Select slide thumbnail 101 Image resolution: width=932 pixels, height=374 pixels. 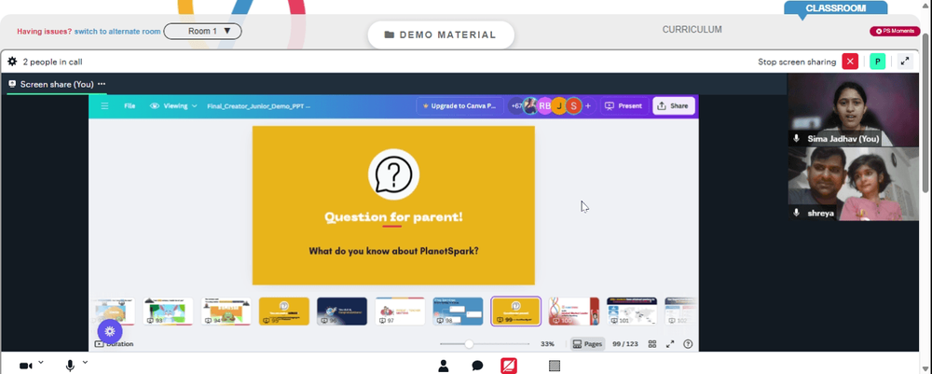point(632,312)
